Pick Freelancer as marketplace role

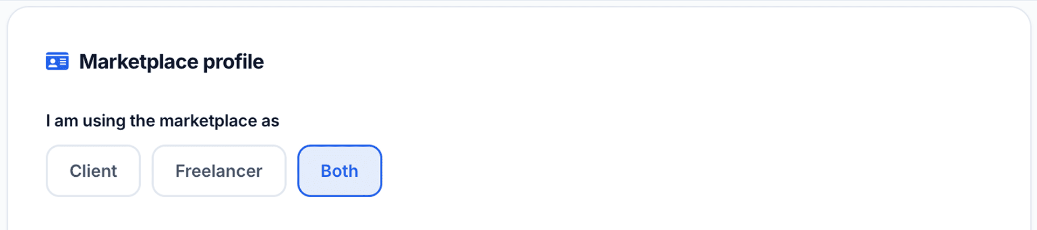219,171
